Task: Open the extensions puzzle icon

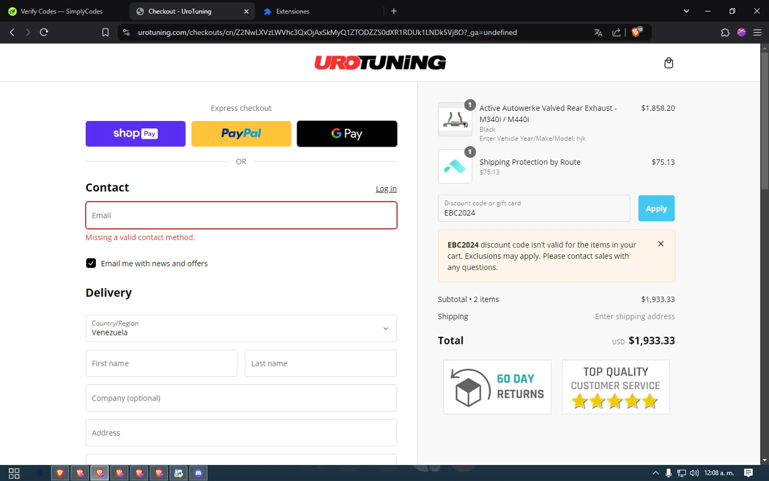Action: click(725, 32)
